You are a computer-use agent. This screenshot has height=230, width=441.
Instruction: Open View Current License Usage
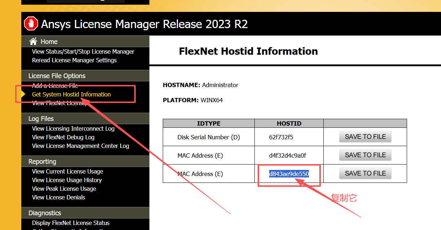tap(67, 171)
